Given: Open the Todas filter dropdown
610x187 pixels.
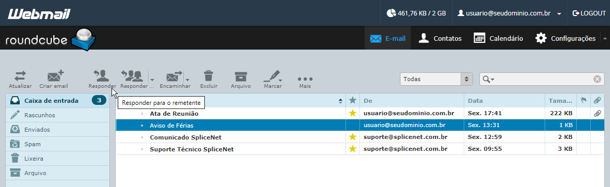Looking at the screenshot, I should tap(436, 79).
